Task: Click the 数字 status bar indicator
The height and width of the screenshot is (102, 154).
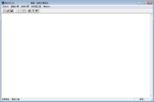Action: [142, 99]
